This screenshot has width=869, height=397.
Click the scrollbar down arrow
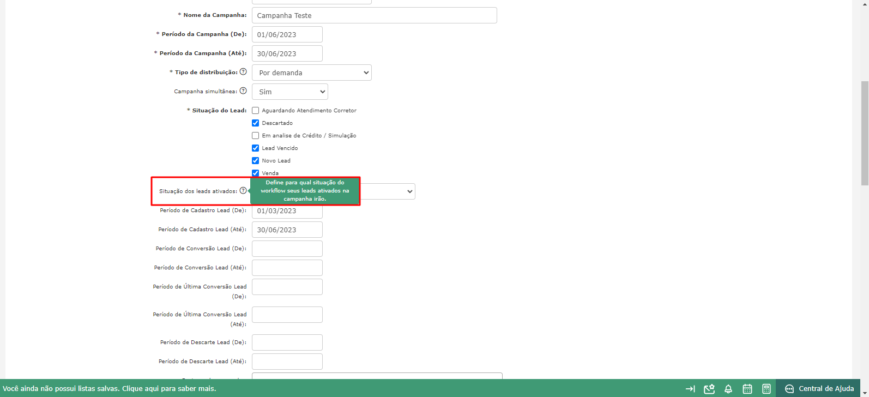(x=864, y=393)
